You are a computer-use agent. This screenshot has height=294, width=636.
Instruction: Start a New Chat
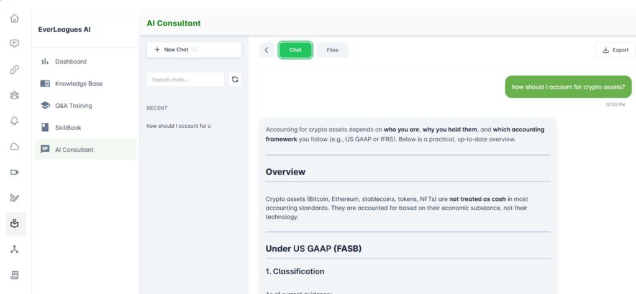[194, 50]
